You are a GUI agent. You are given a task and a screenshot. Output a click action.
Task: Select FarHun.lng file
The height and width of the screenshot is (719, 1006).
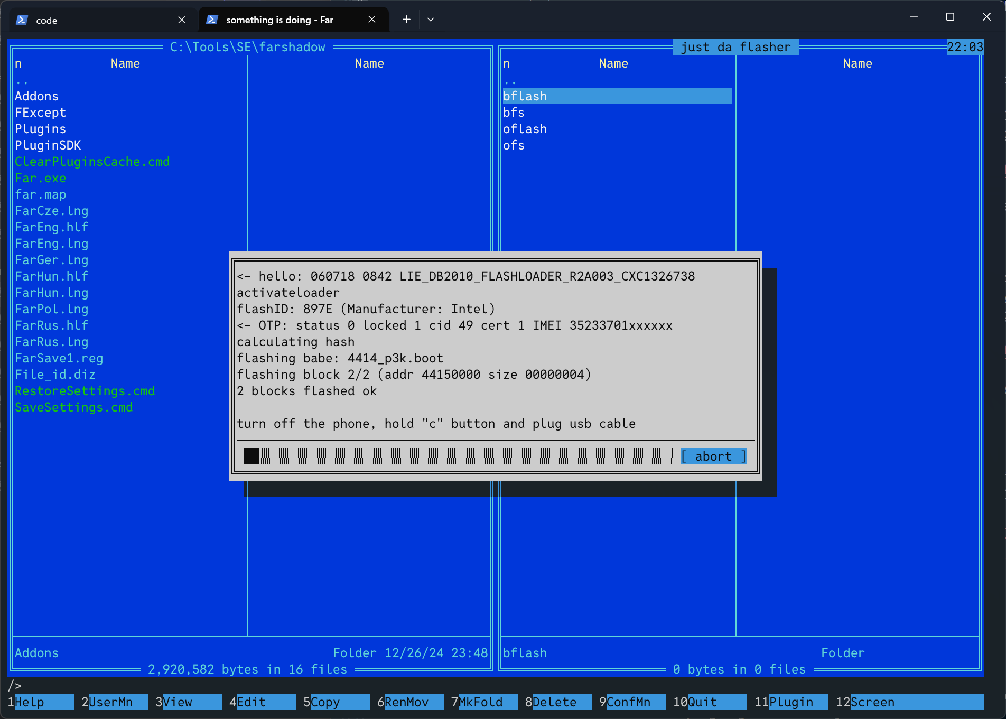(51, 293)
